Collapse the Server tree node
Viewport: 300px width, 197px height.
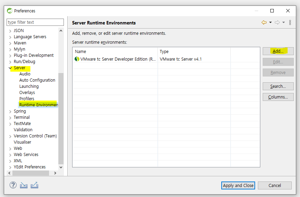[x=10, y=68]
